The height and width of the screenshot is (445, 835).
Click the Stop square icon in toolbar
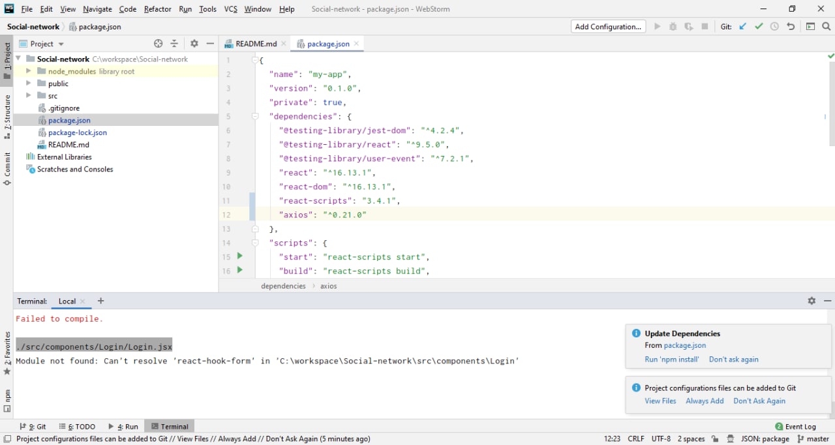tap(705, 27)
